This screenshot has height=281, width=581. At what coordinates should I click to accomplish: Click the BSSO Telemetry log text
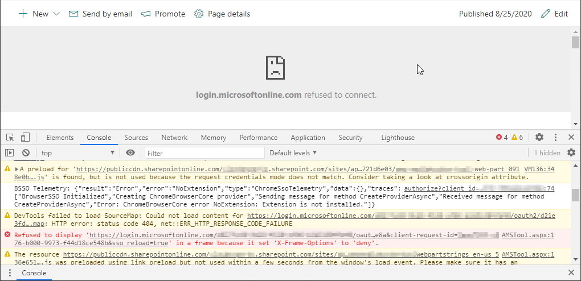(279, 196)
